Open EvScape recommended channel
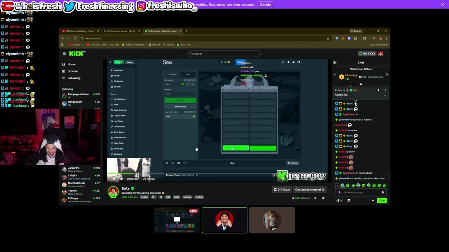The image size is (449, 252). coord(81,199)
